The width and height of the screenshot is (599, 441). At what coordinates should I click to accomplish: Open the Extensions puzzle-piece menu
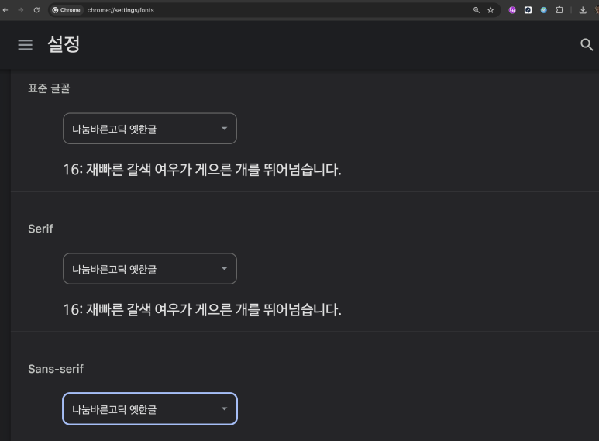point(559,10)
